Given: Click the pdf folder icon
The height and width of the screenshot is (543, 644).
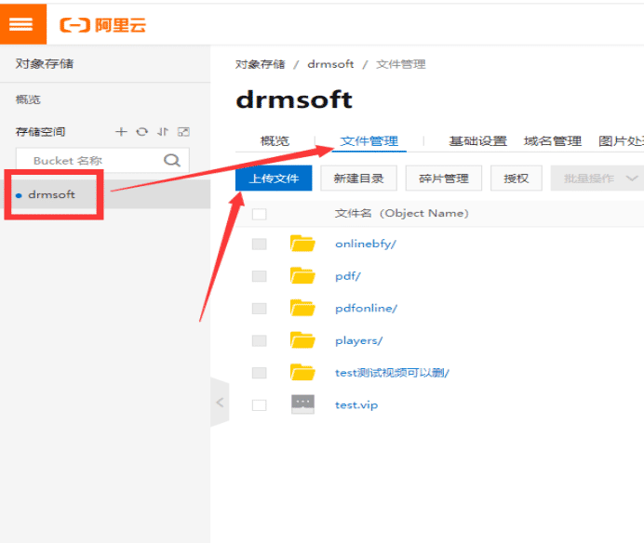Looking at the screenshot, I should coord(302,275).
